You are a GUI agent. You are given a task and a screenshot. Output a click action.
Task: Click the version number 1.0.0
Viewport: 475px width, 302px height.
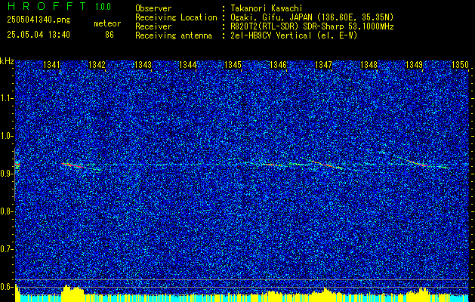103,7
